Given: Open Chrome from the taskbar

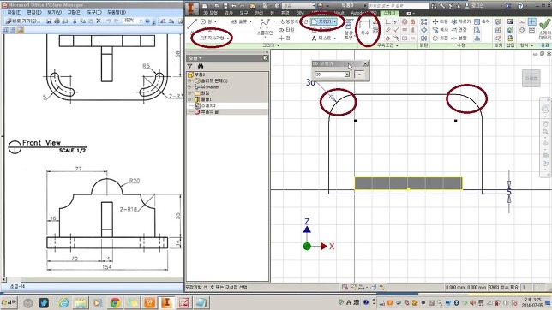Looking at the screenshot, I should click(x=115, y=302).
